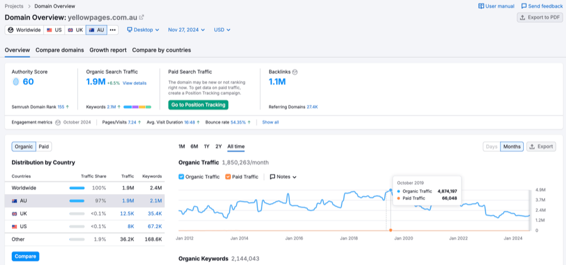
Task: Open the USD currency dropdown
Action: click(x=222, y=30)
